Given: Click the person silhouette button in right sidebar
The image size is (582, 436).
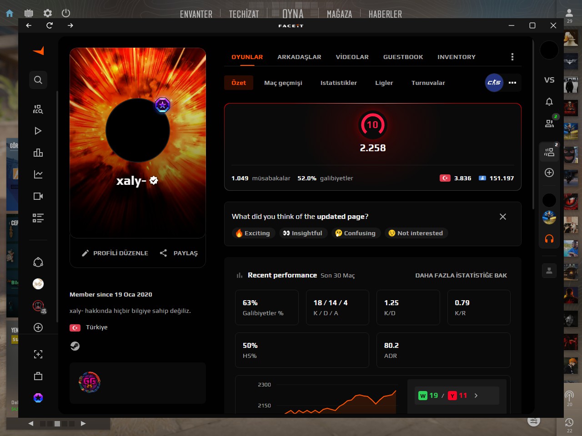Looking at the screenshot, I should coord(549,271).
